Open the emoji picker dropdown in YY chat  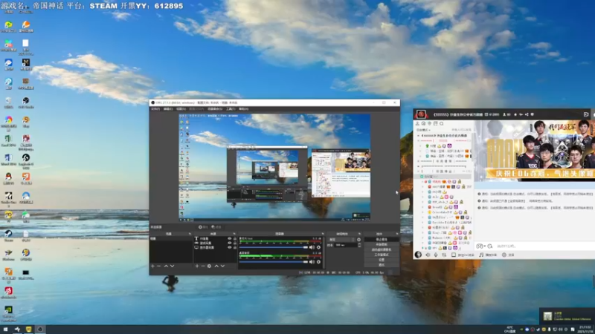[480, 246]
